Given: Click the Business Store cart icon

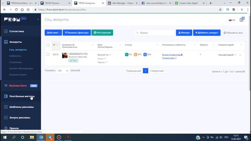Looking at the screenshot, I should click(6, 86).
